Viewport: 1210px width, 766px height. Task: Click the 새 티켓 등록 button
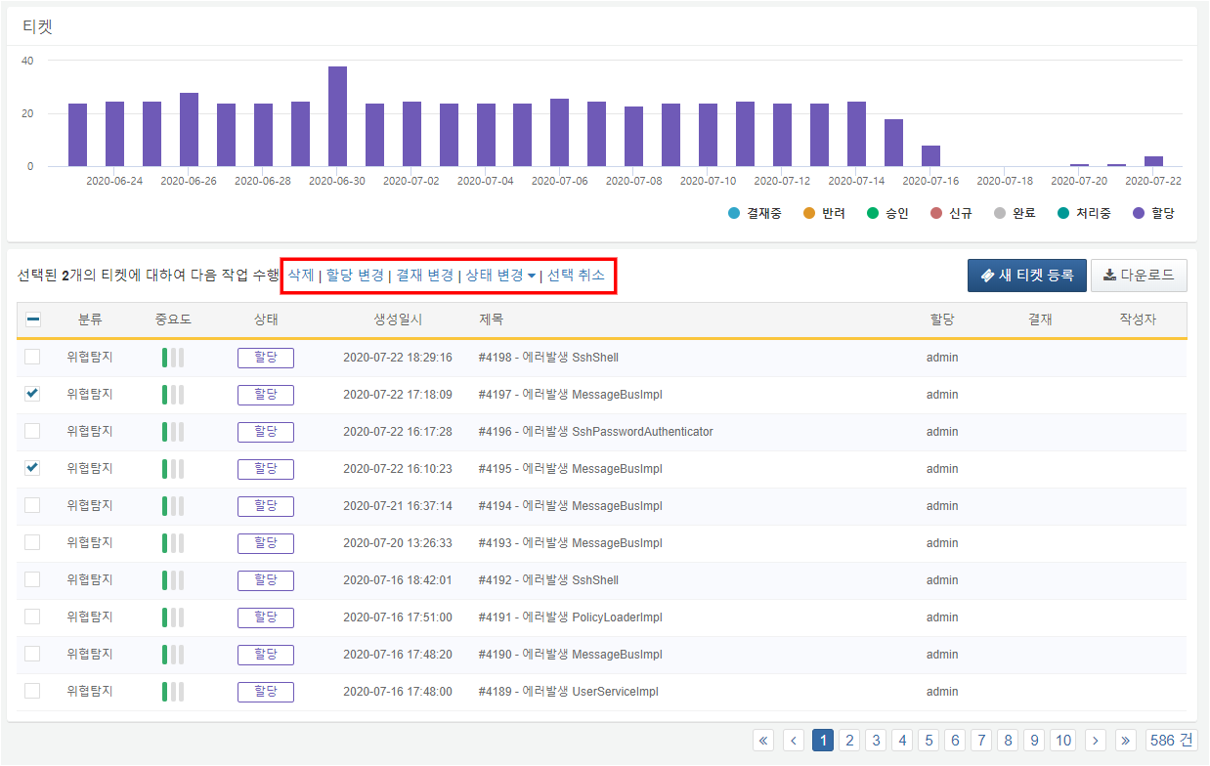tap(1026, 276)
